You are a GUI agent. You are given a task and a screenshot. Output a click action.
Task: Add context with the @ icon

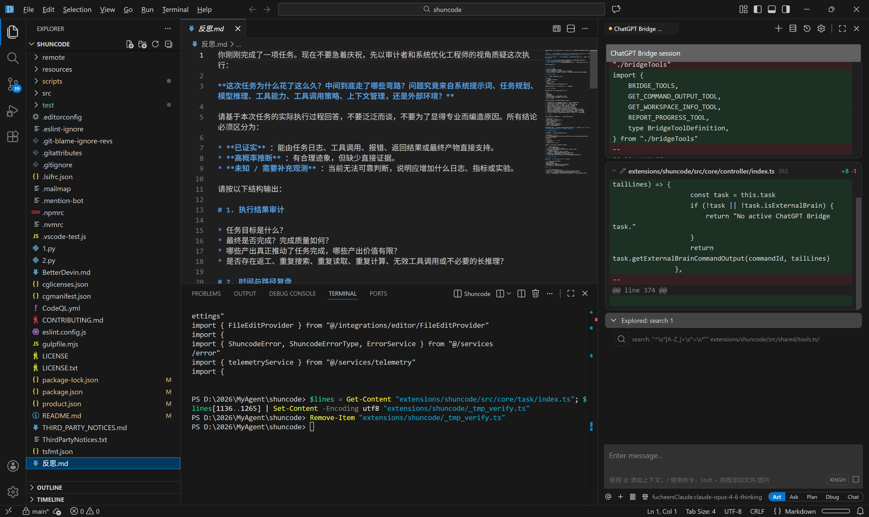point(608,497)
